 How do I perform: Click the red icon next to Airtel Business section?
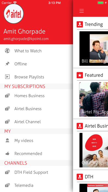click(80, 126)
